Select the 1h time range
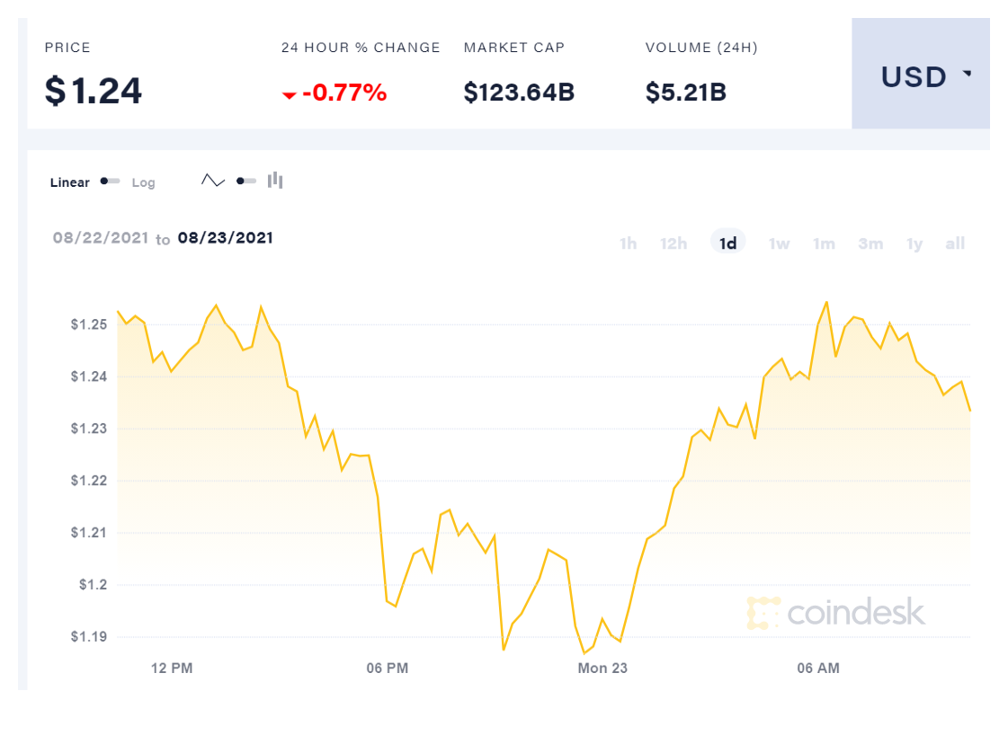This screenshot has width=1008, height=744. tap(628, 243)
